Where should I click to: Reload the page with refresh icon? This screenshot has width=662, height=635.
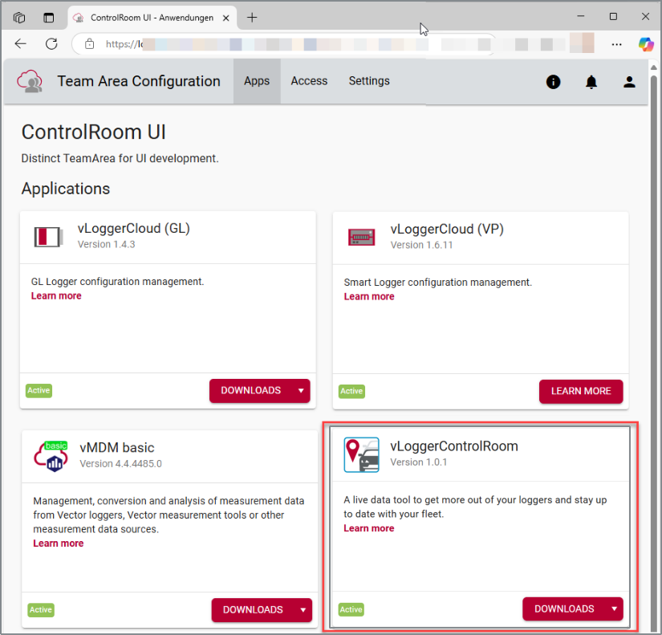(x=51, y=43)
